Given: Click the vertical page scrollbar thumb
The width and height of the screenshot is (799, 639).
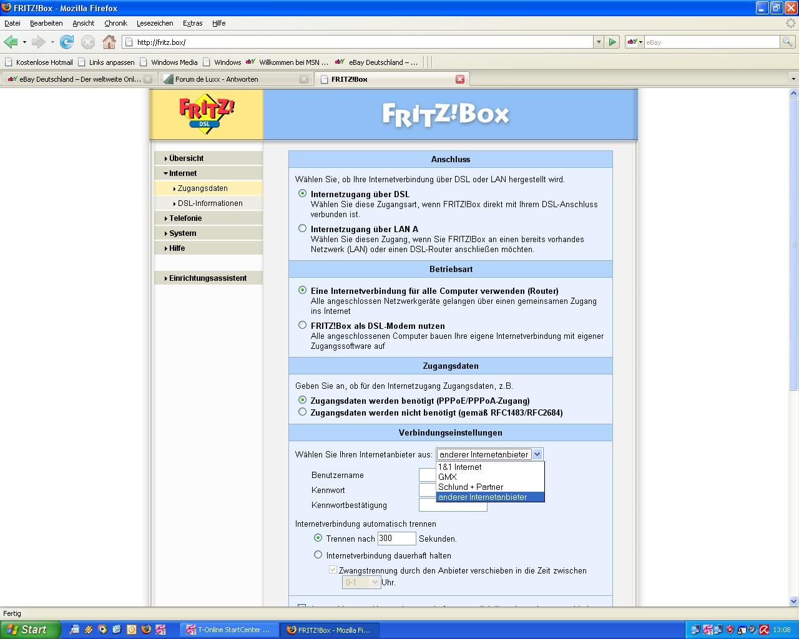Looking at the screenshot, I should (793, 245).
